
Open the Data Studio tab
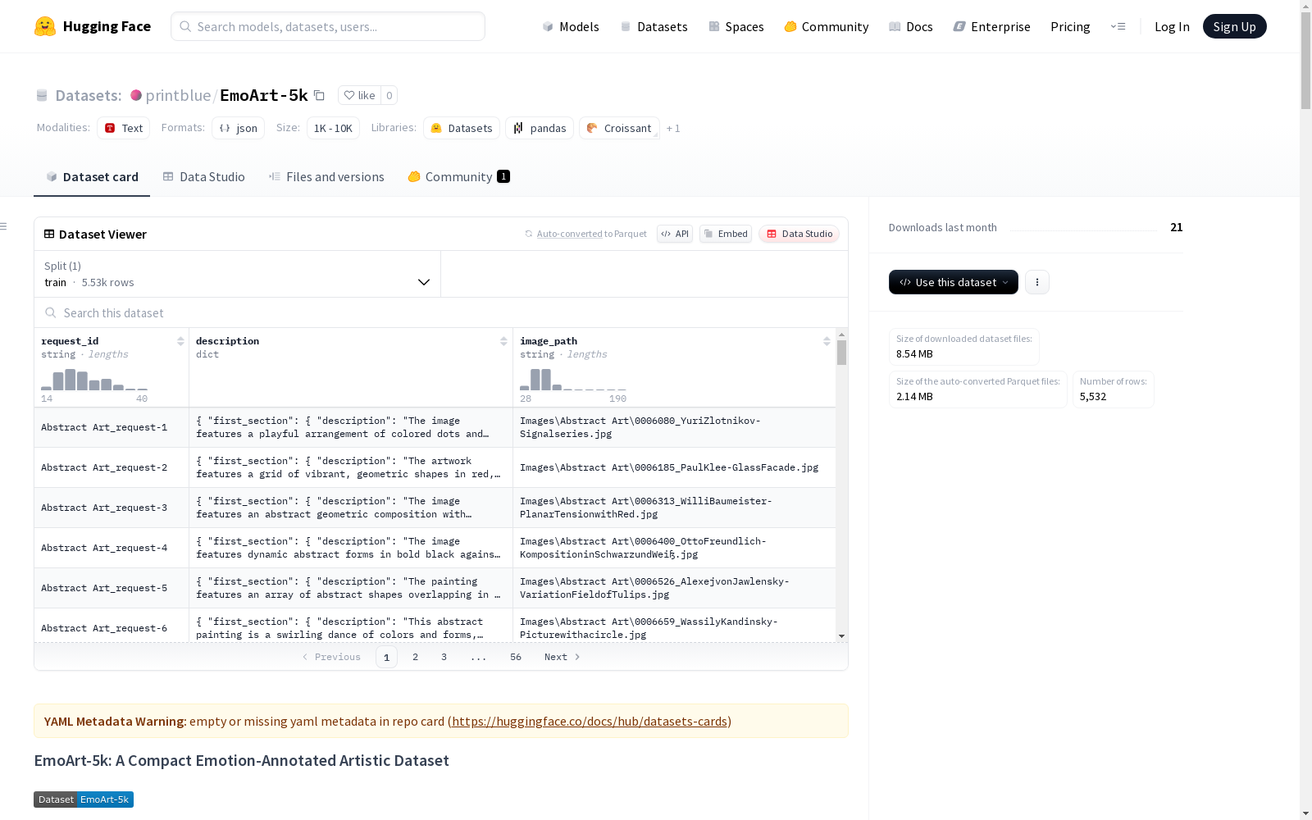tap(203, 177)
